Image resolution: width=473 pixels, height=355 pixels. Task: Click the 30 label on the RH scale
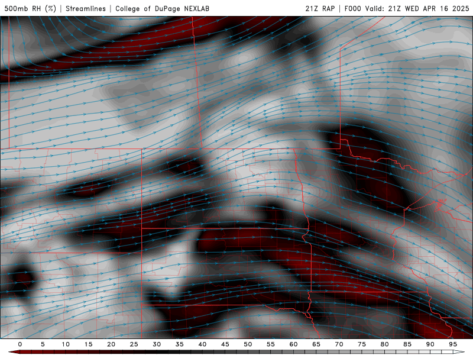(x=157, y=344)
